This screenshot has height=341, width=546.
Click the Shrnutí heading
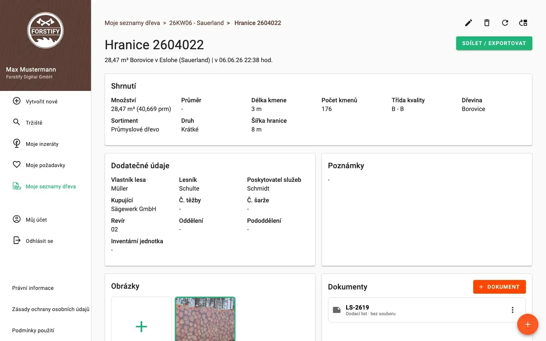pos(124,86)
